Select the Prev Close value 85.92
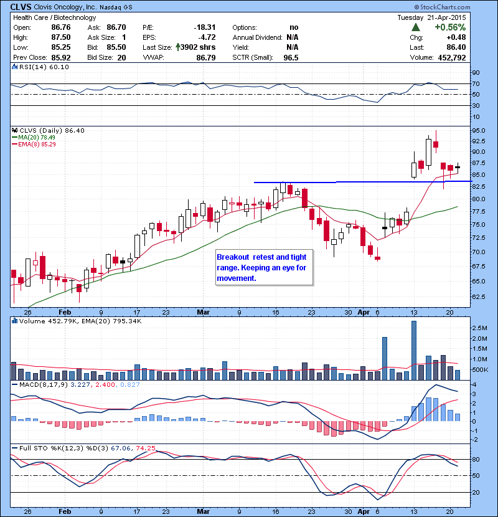Image resolution: width=498 pixels, height=517 pixels. [x=61, y=57]
